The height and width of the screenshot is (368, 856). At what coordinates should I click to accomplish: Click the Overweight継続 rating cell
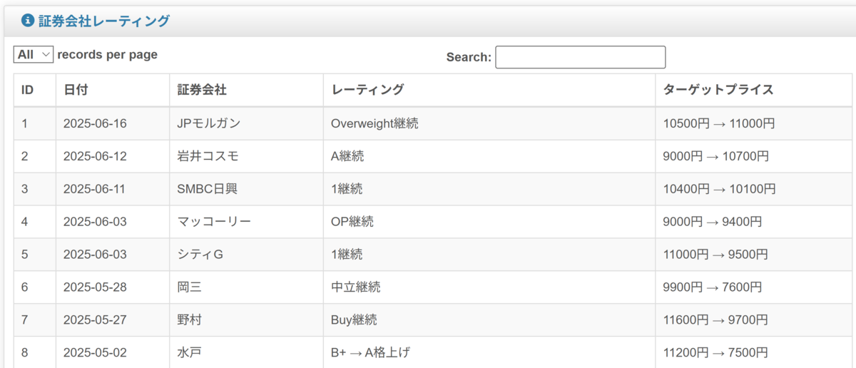pyautogui.click(x=489, y=123)
